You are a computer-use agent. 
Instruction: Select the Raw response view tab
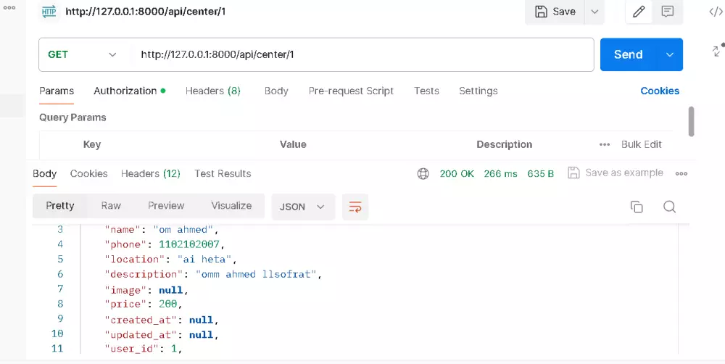pyautogui.click(x=111, y=206)
